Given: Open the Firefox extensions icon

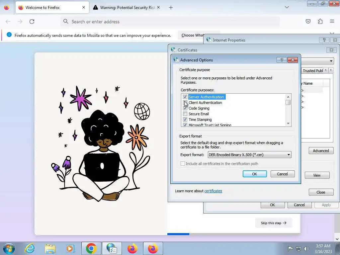Looking at the screenshot, I should coord(320,21).
